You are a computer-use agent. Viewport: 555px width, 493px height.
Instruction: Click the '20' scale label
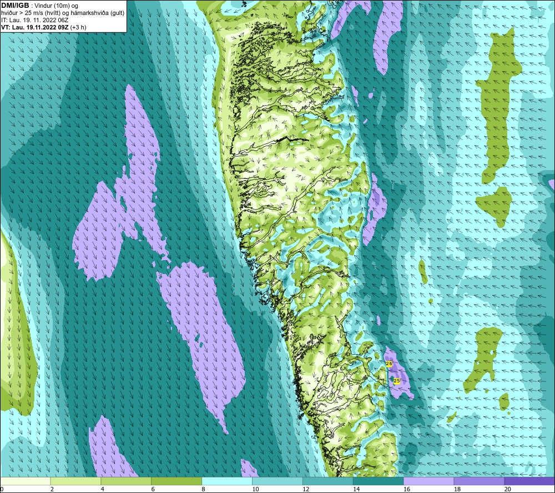(508, 490)
